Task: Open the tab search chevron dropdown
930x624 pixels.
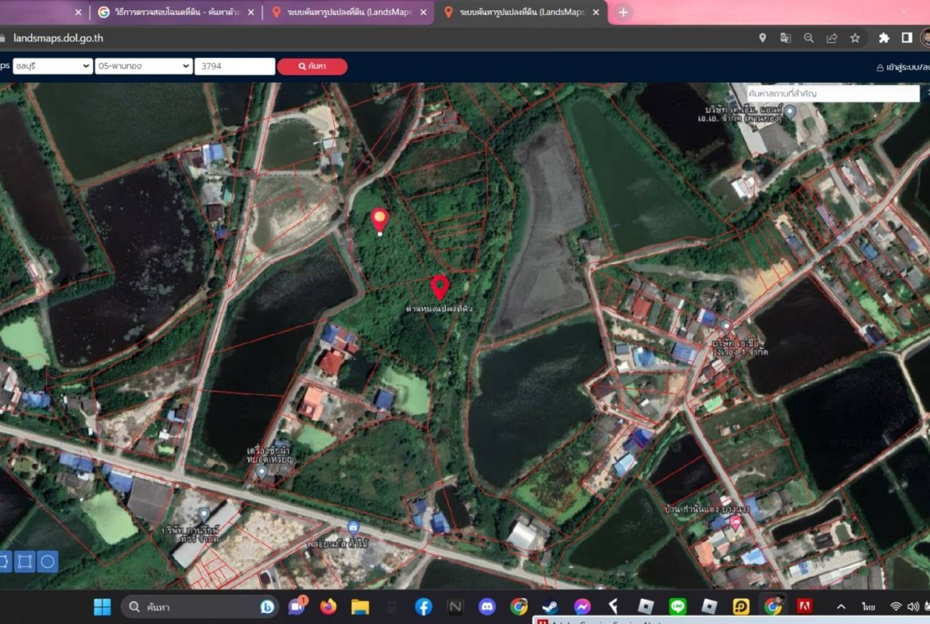Action: (904, 11)
